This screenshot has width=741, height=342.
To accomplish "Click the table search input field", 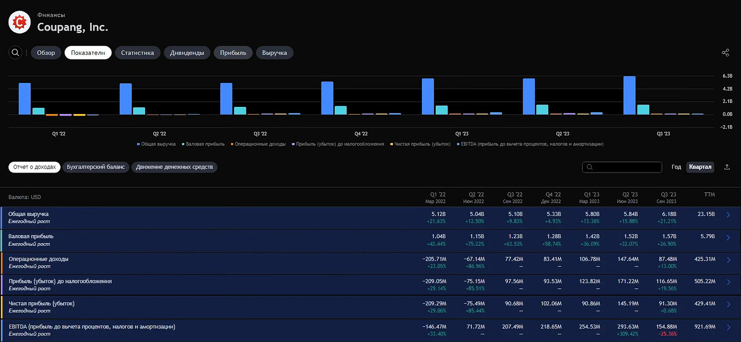I will tap(622, 167).
